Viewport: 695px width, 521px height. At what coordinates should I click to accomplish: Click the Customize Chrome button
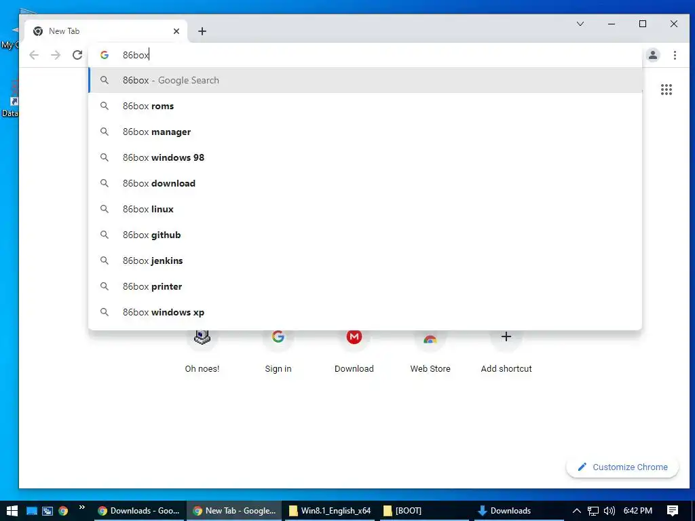coord(622,467)
